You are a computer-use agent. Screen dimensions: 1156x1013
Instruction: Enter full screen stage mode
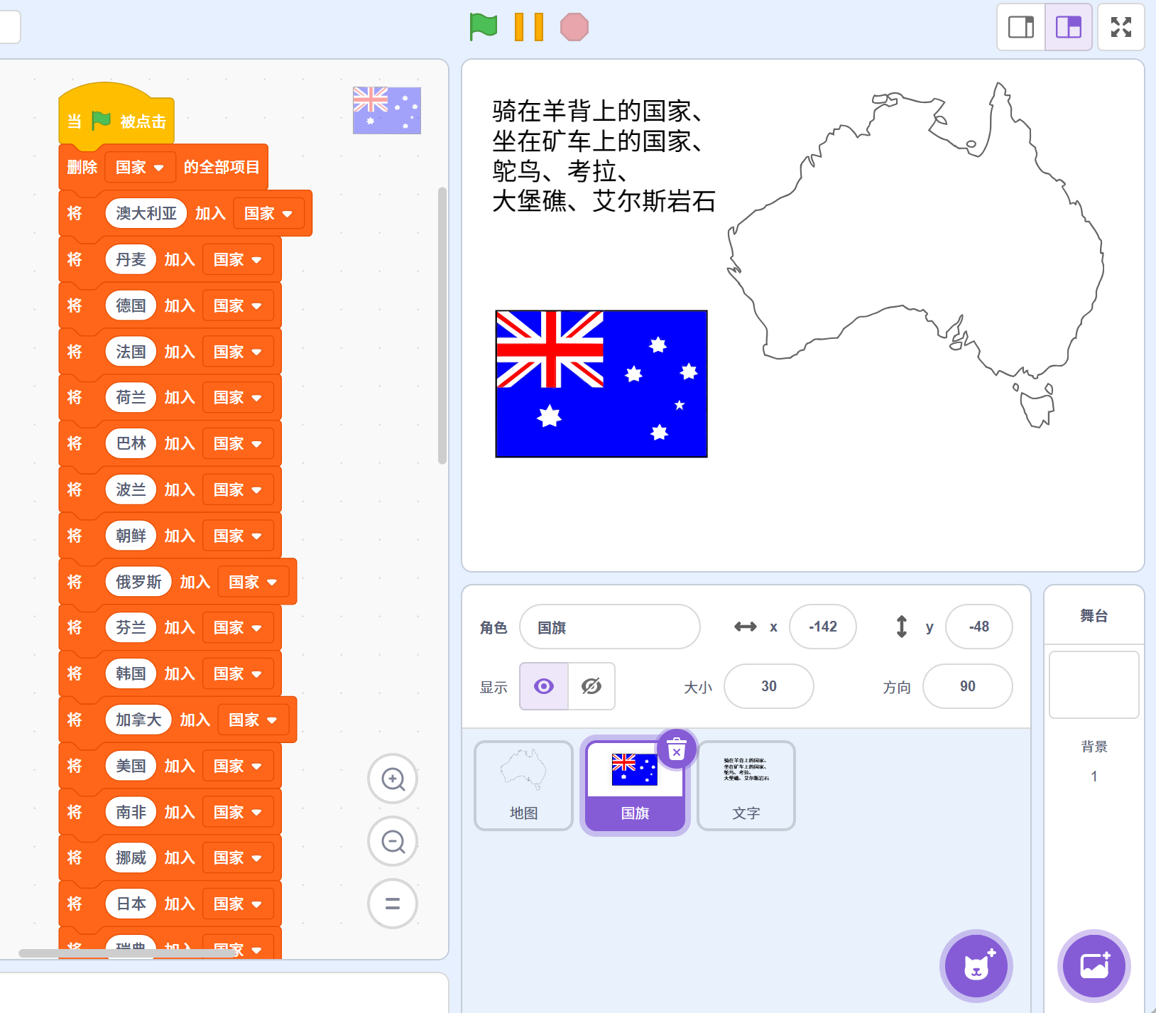(x=1120, y=27)
